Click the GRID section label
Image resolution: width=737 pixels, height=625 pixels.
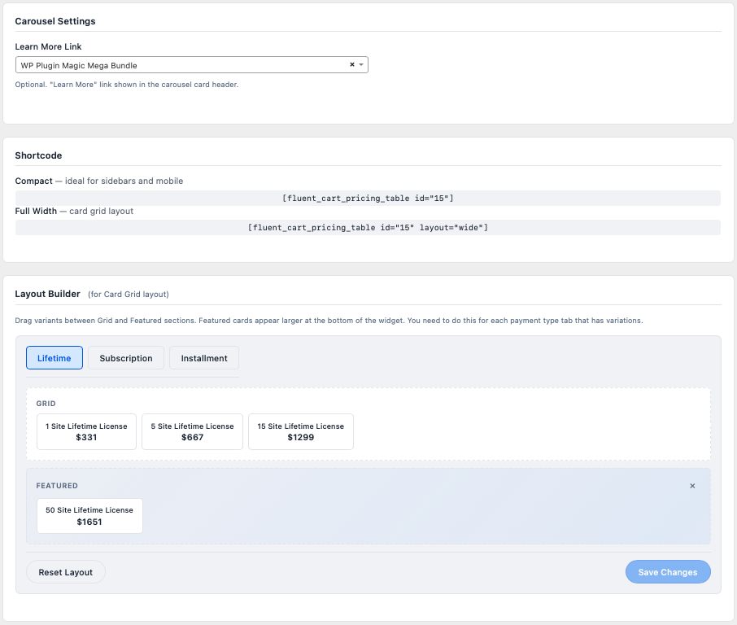tap(46, 404)
